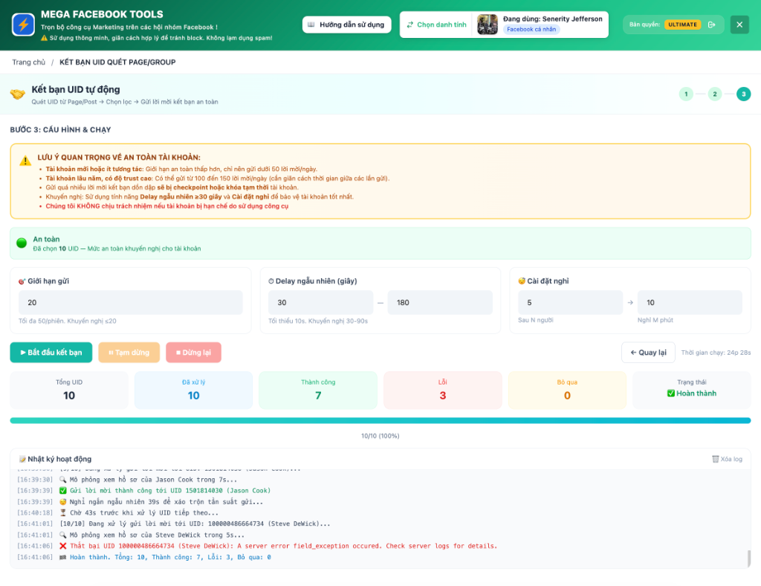Open the Hướng dẫn sử dụng guide
Viewport: 761px width, 586px height.
click(x=346, y=25)
